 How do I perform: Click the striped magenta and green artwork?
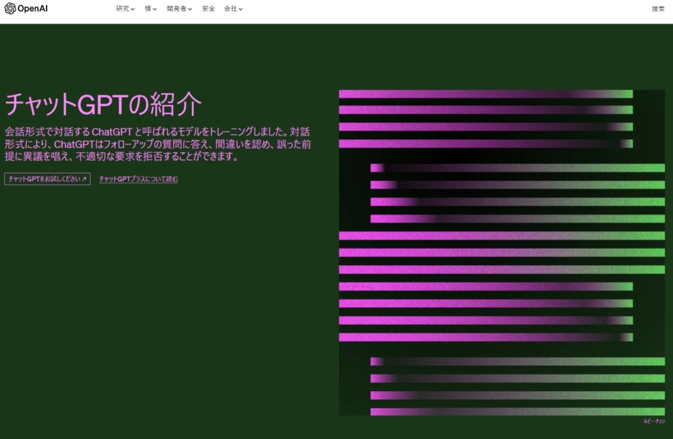point(501,253)
